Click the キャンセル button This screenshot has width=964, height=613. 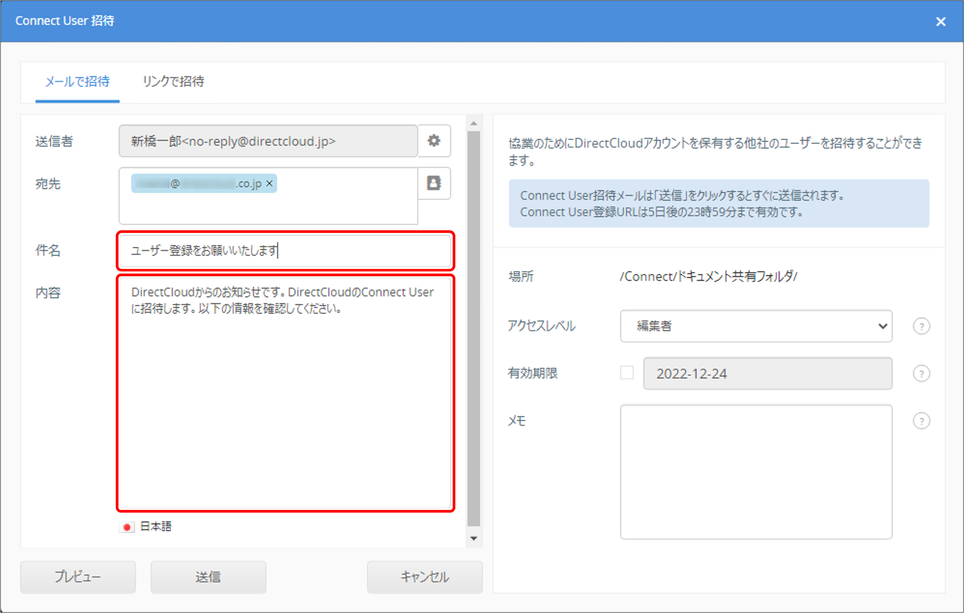[425, 577]
